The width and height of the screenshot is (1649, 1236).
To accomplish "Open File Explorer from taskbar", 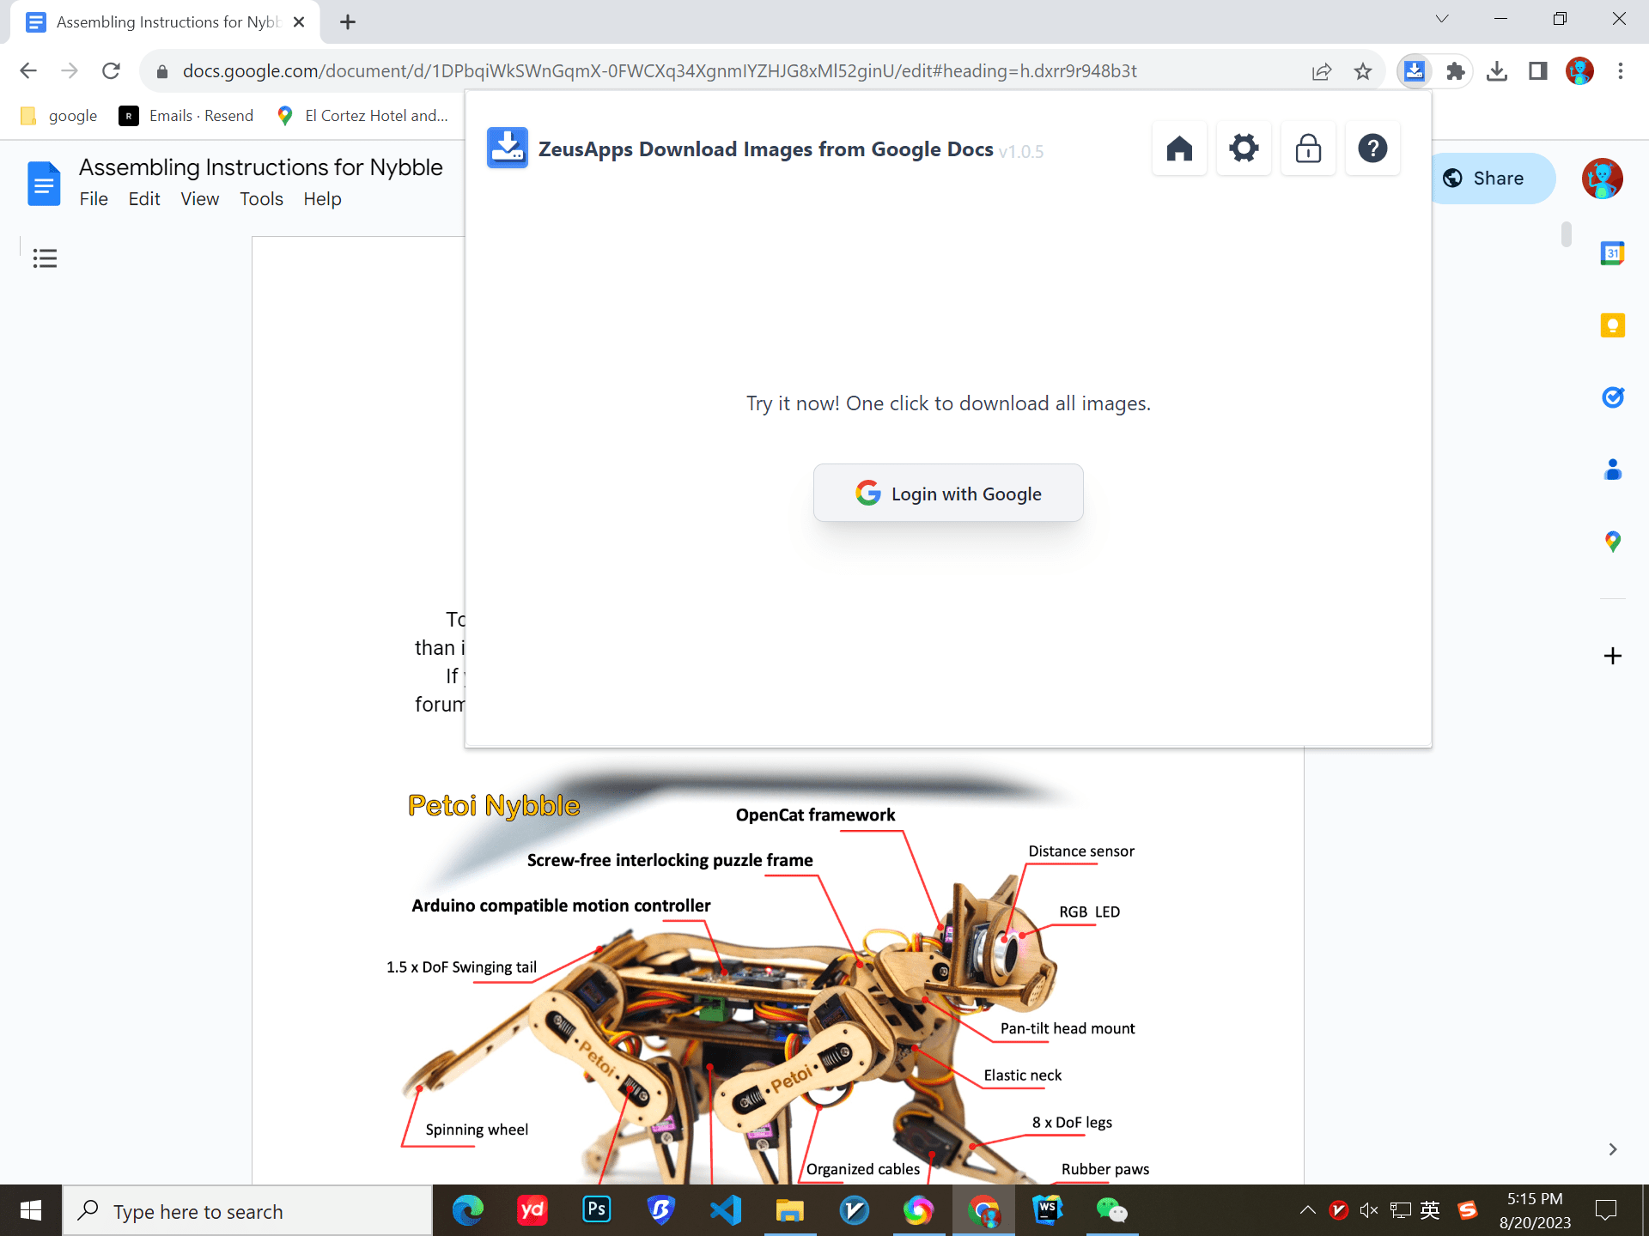I will (790, 1211).
